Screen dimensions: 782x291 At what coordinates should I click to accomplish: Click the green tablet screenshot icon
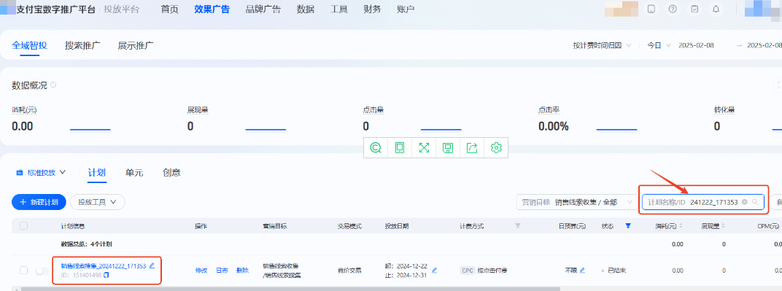pos(400,147)
